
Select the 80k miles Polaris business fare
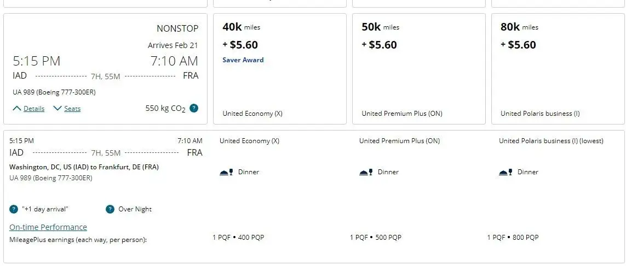558,69
